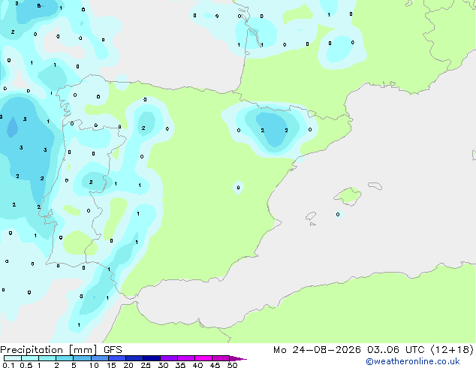
Task: Click the 35–40 mm legend color swatch
Action: (185, 358)
